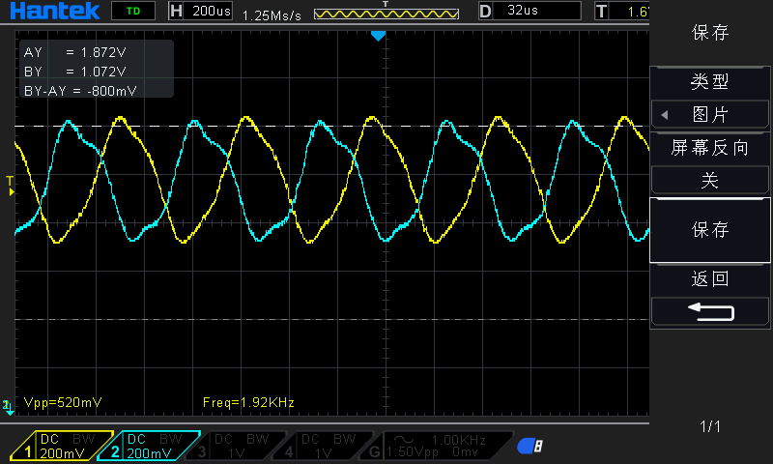The image size is (773, 464).
Task: Toggle channel 4 DC 1V indicator
Action: coord(319,446)
